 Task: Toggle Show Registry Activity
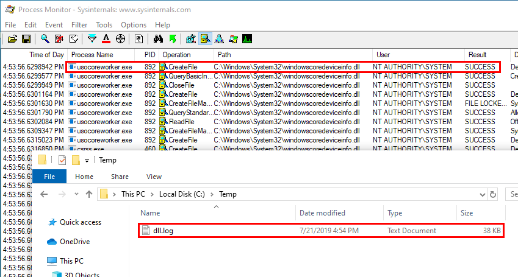click(191, 39)
